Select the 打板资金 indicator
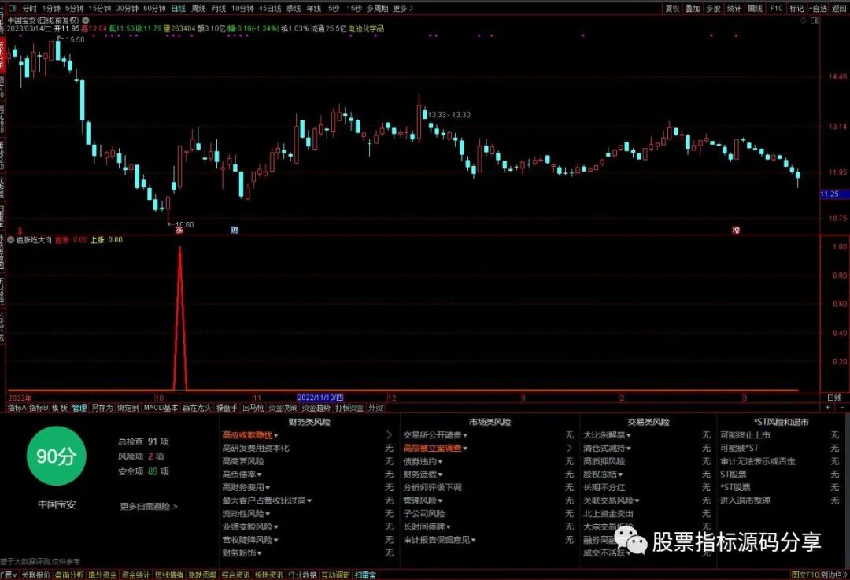Screen dimensions: 850x580 (x=349, y=408)
